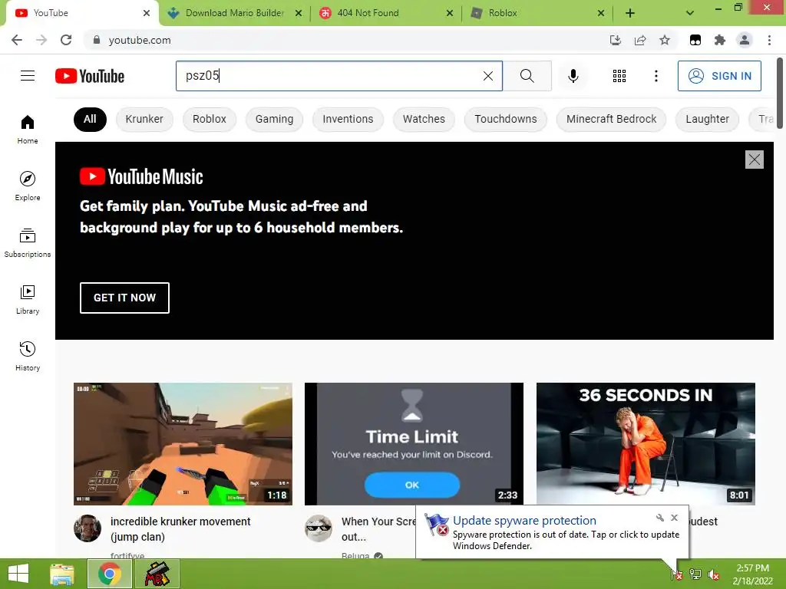Expand the tab search chevron

[690, 13]
